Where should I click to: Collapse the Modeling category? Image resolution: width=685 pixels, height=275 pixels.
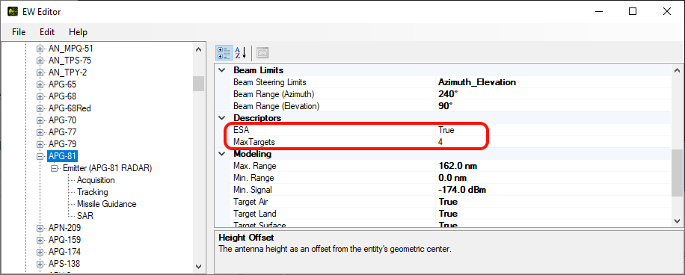222,154
